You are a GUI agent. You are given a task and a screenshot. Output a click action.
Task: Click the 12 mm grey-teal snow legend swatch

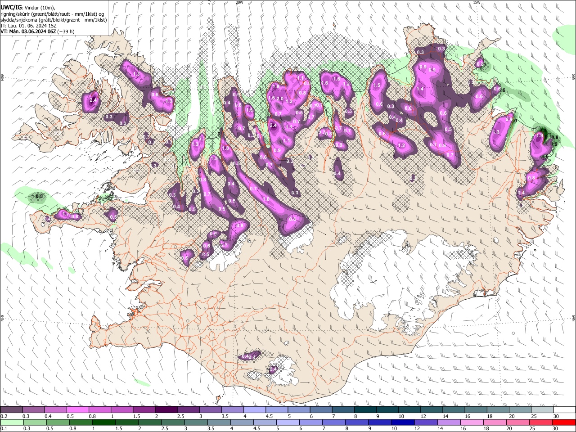432,409
